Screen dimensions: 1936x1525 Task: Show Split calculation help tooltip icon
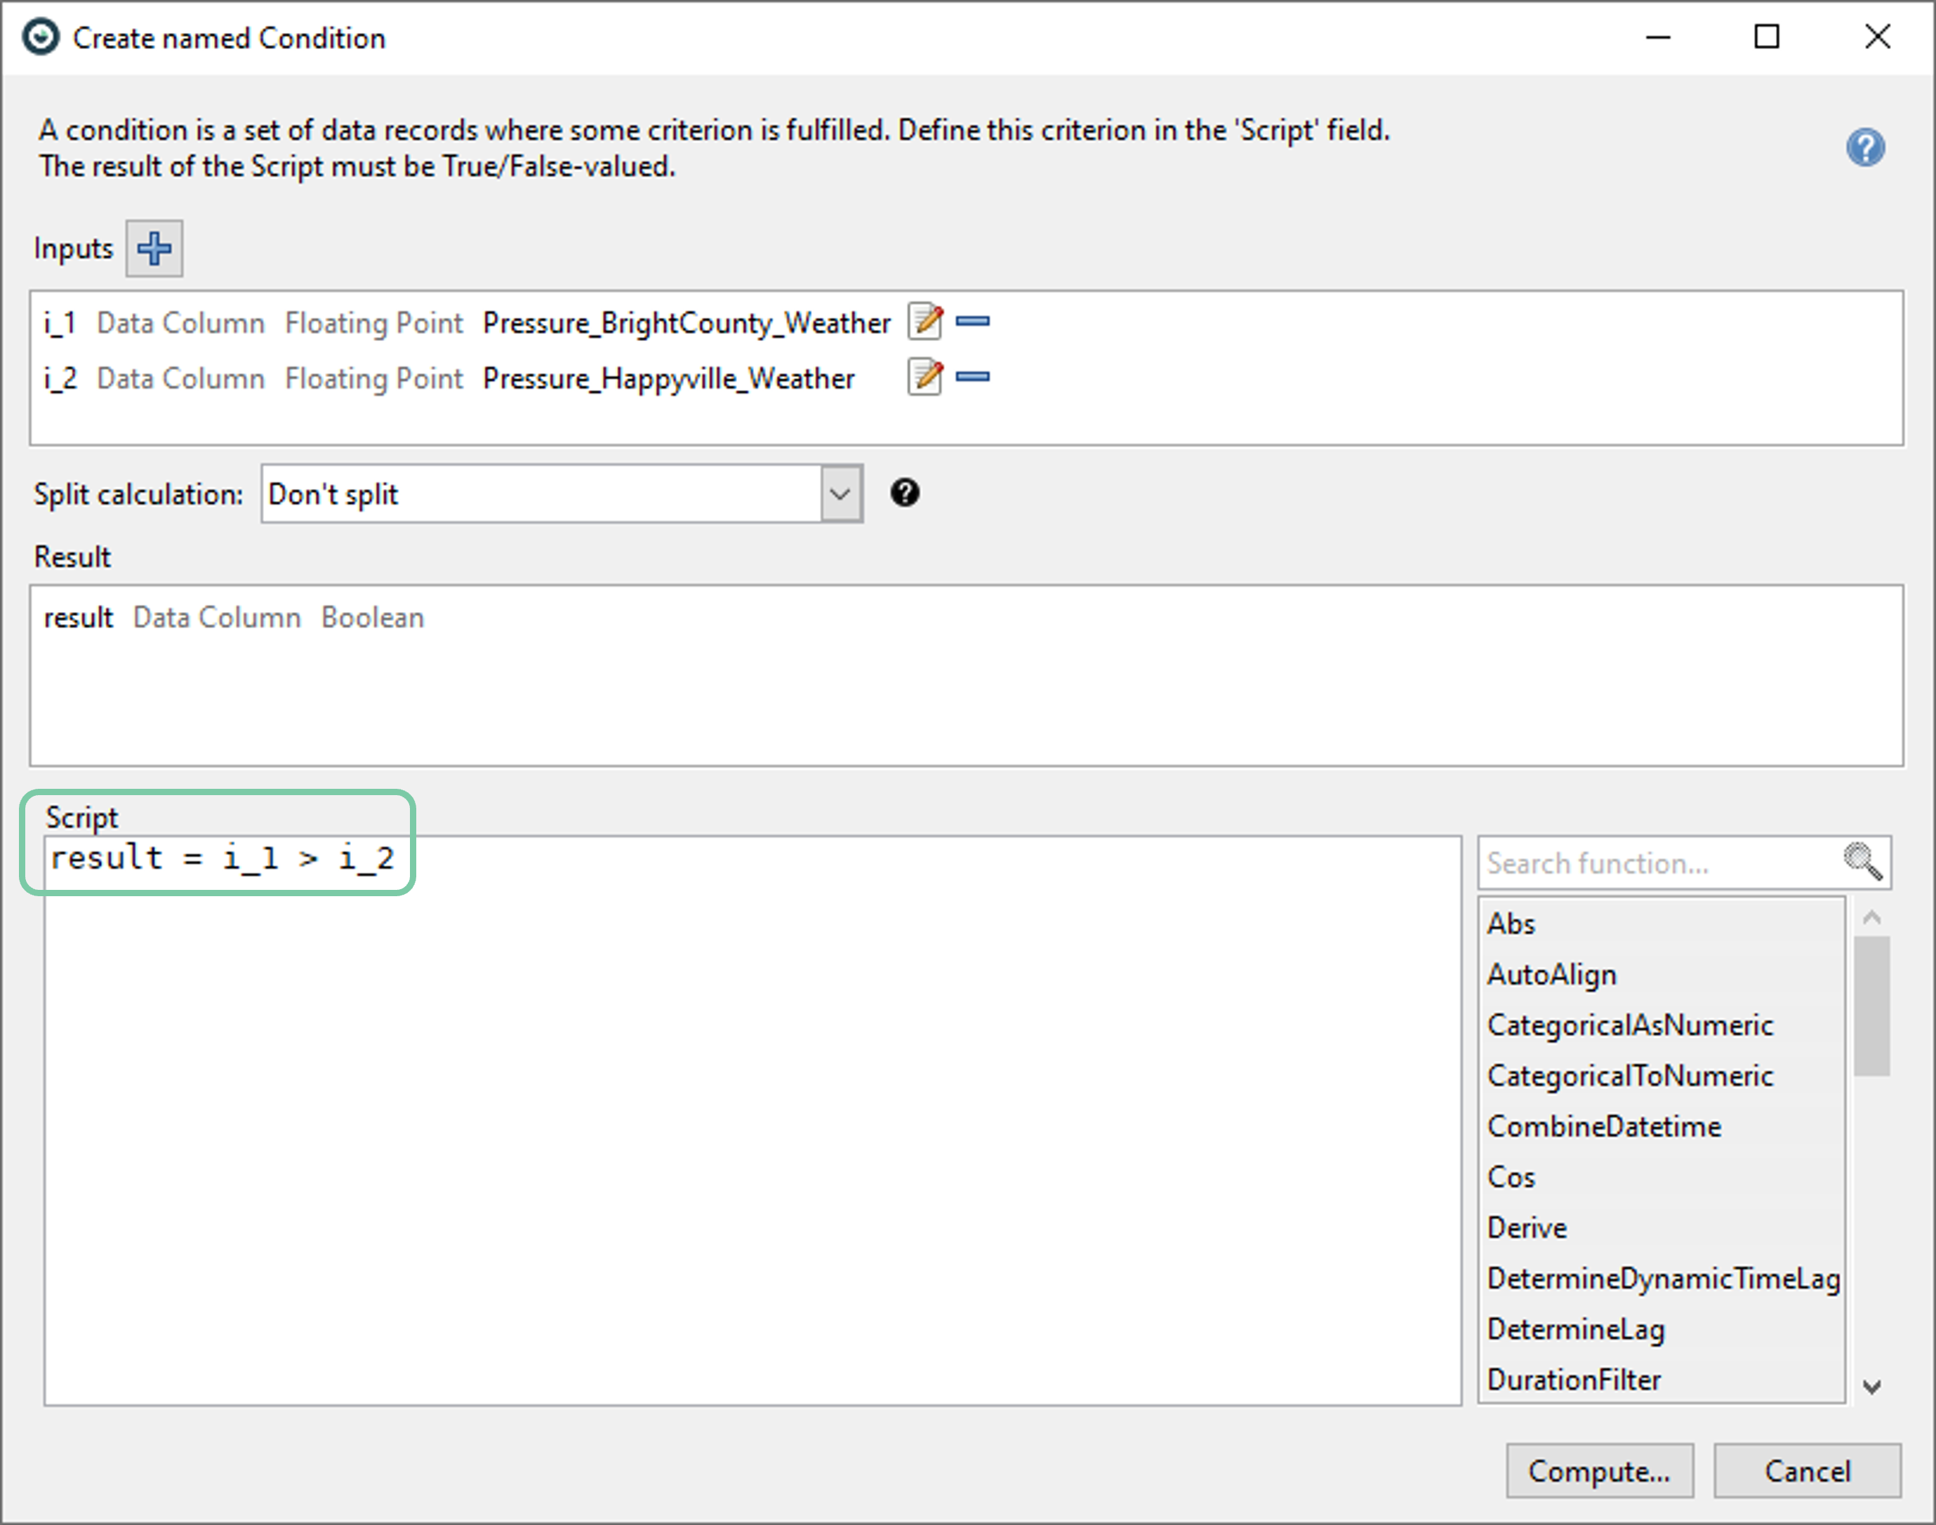click(x=903, y=493)
